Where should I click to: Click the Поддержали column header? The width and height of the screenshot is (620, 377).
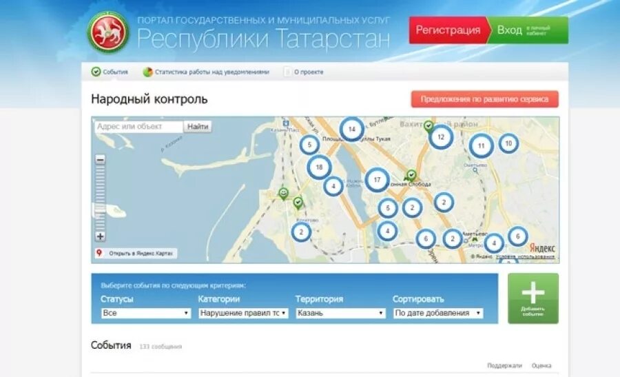(x=504, y=365)
